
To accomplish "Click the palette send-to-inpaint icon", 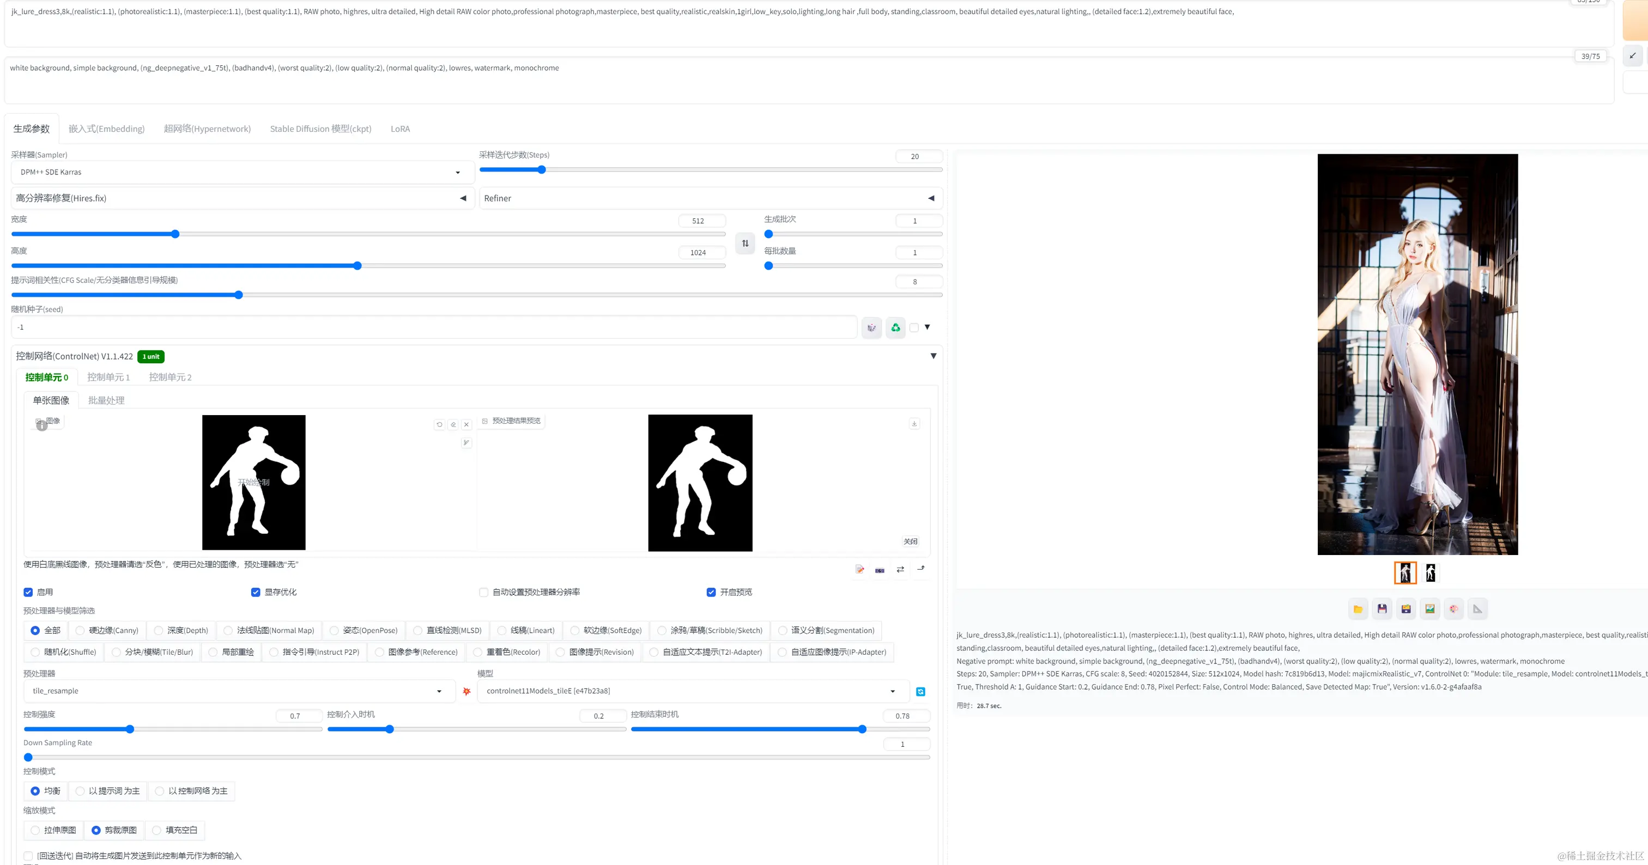I will tap(1453, 610).
